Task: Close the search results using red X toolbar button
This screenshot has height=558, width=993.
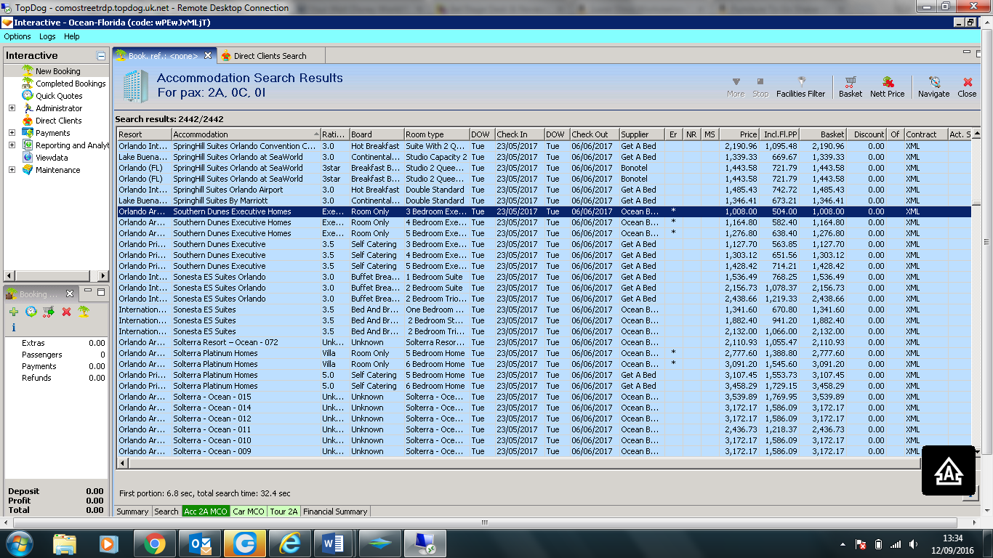Action: pos(967,87)
